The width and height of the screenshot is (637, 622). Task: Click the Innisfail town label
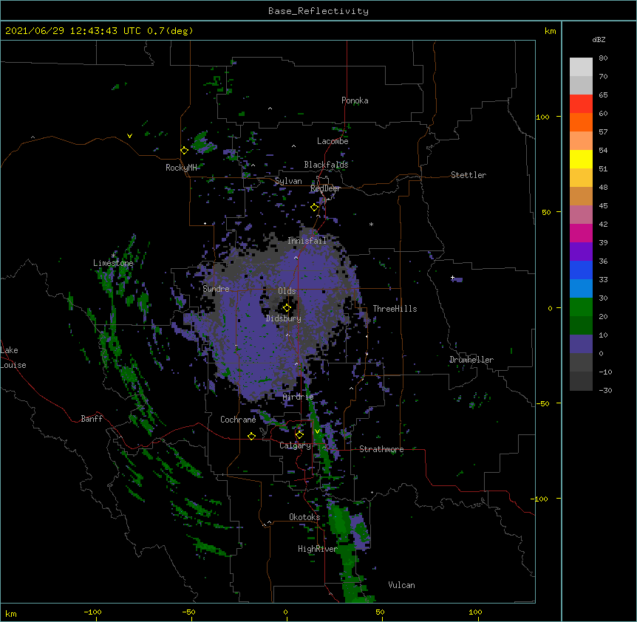click(307, 241)
